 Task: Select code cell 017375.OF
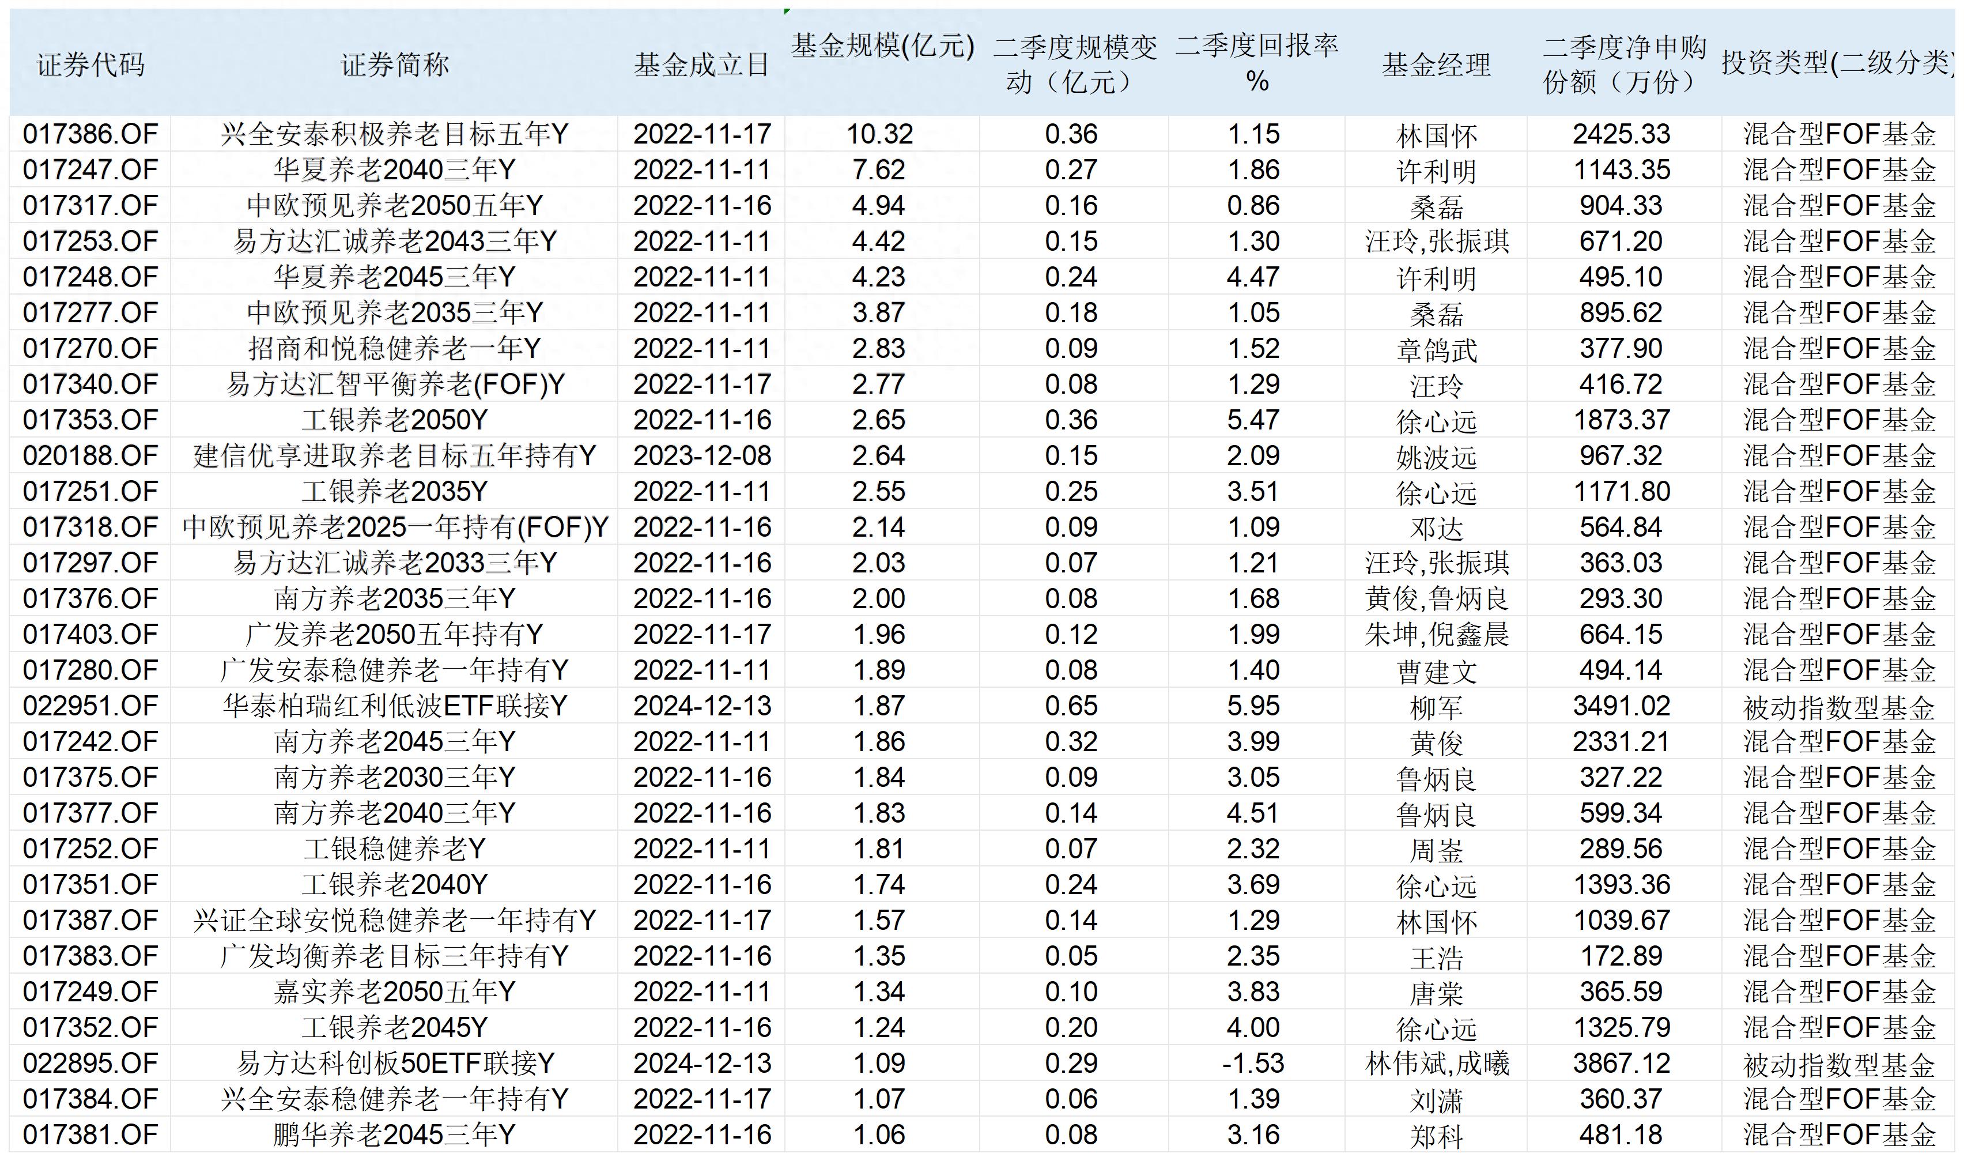pyautogui.click(x=90, y=778)
